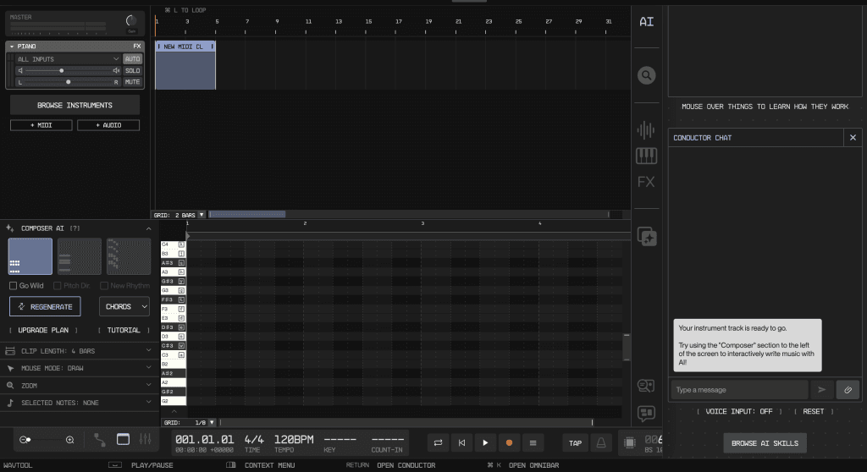Solo the Piano track
This screenshot has width=867, height=472.
(x=132, y=71)
